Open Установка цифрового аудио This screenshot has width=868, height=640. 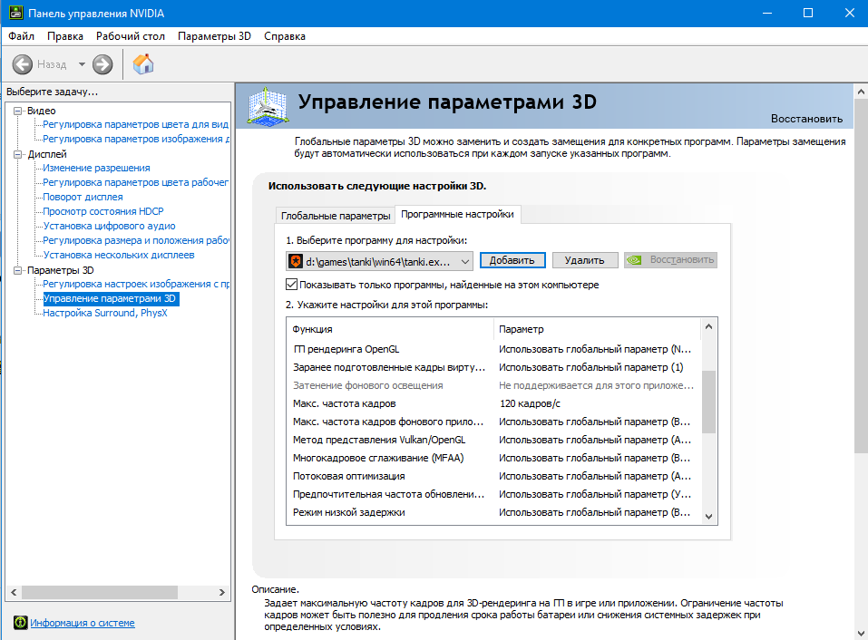pos(109,226)
